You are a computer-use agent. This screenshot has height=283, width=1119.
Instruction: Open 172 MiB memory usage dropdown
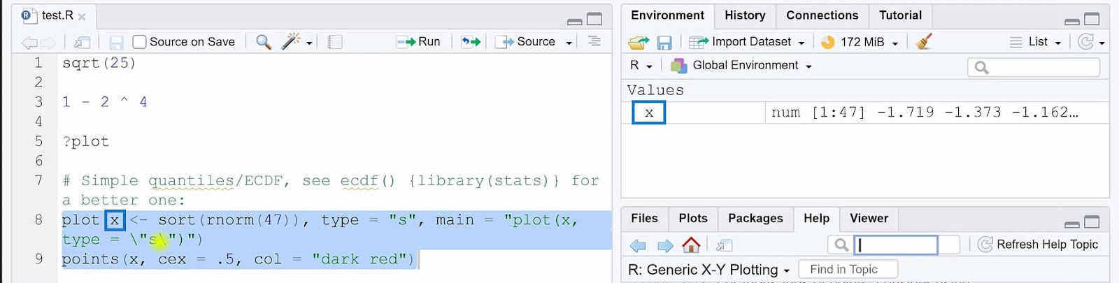point(860,42)
